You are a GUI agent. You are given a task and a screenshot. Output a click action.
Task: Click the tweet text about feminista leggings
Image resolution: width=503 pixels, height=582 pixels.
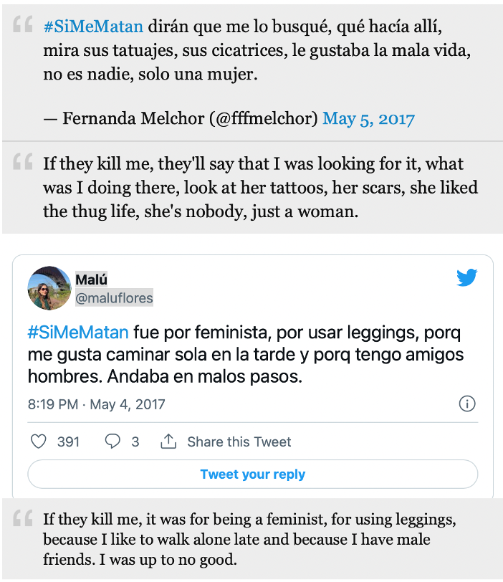point(246,355)
